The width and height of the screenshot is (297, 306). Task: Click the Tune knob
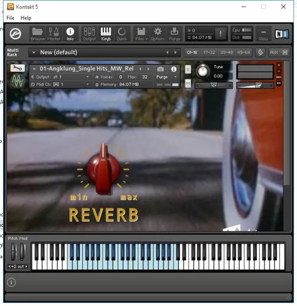tap(203, 71)
